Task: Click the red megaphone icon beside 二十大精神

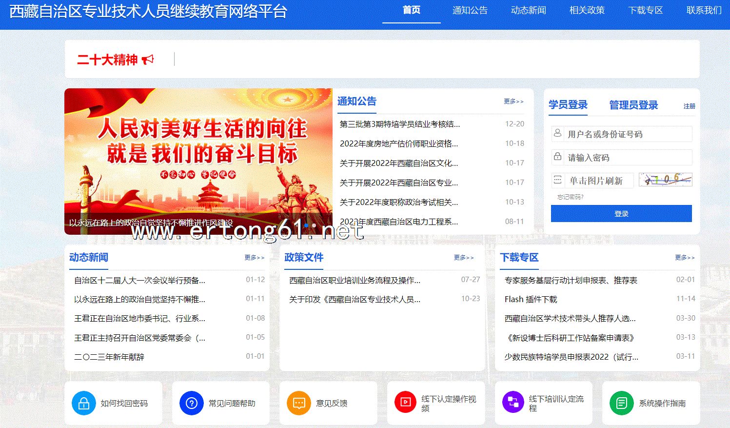Action: [148, 60]
